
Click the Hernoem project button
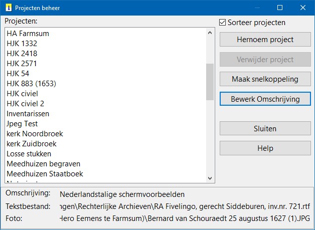pyautogui.click(x=265, y=40)
